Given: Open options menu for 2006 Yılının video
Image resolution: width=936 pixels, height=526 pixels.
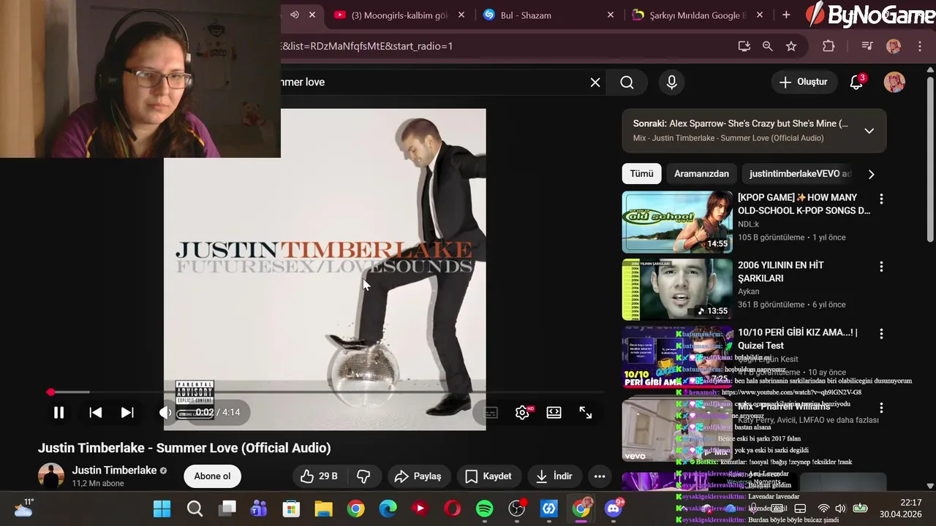Looking at the screenshot, I should 881,267.
